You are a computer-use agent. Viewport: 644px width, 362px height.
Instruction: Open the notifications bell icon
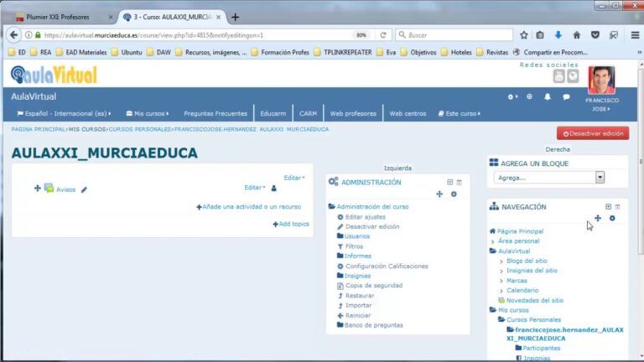tap(547, 97)
